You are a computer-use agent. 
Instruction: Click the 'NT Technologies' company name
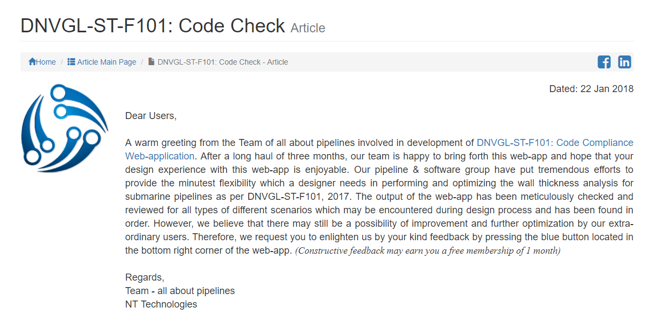click(x=161, y=304)
